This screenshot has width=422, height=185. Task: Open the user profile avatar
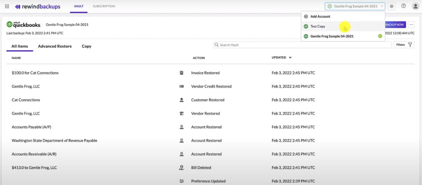[x=415, y=6]
